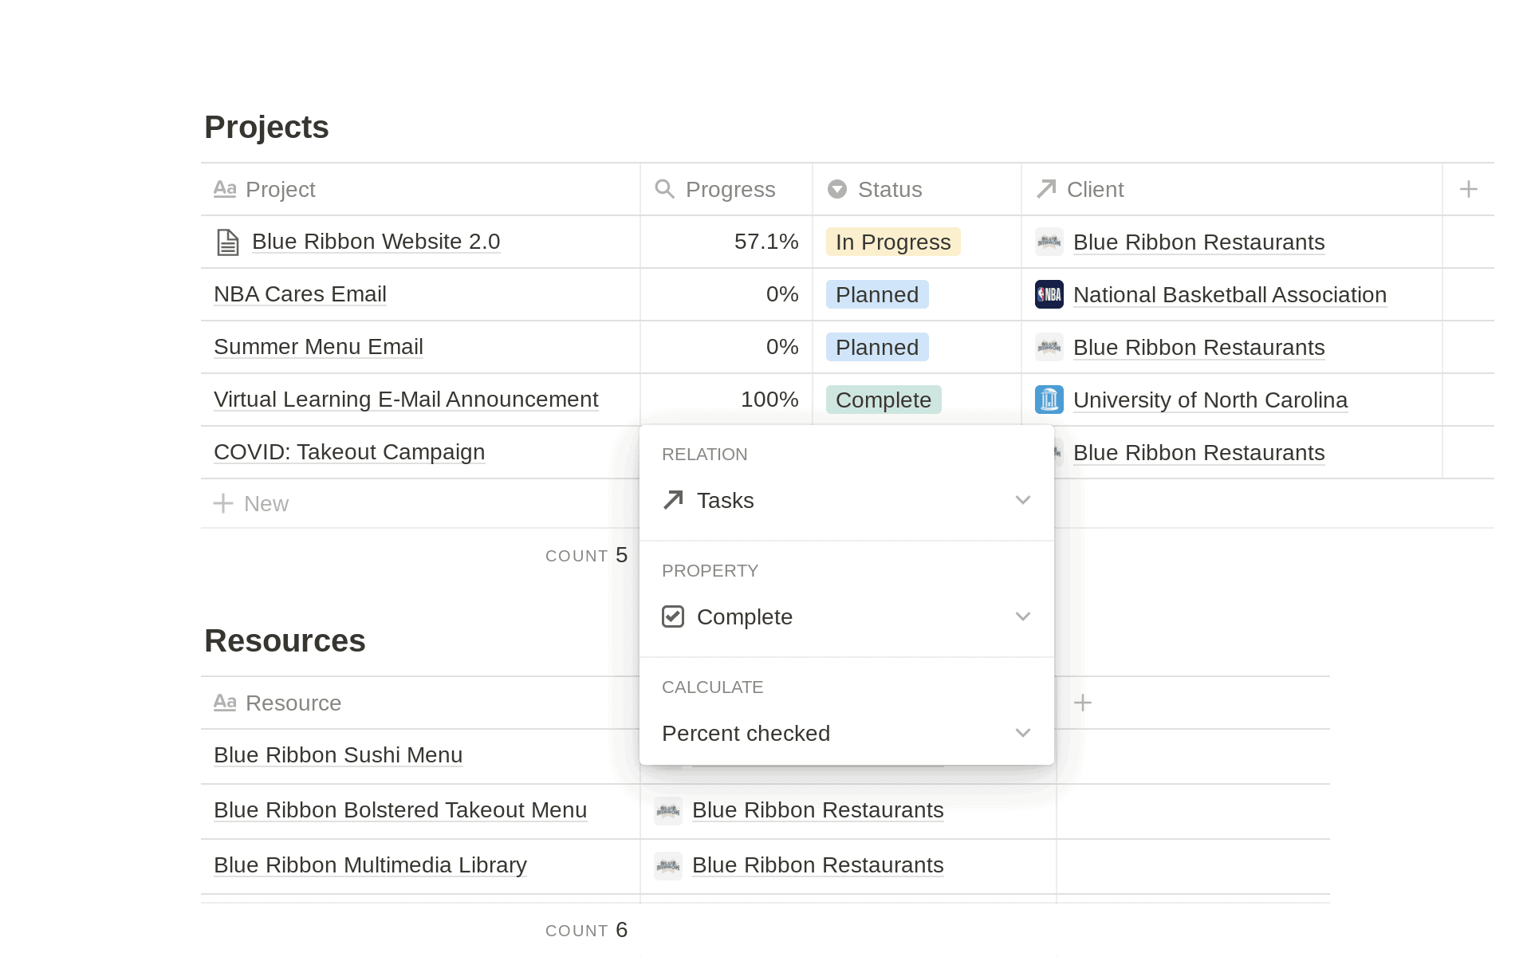Click the Count 5 calculation under Projects
Image resolution: width=1531 pixels, height=957 pixels.
click(587, 555)
